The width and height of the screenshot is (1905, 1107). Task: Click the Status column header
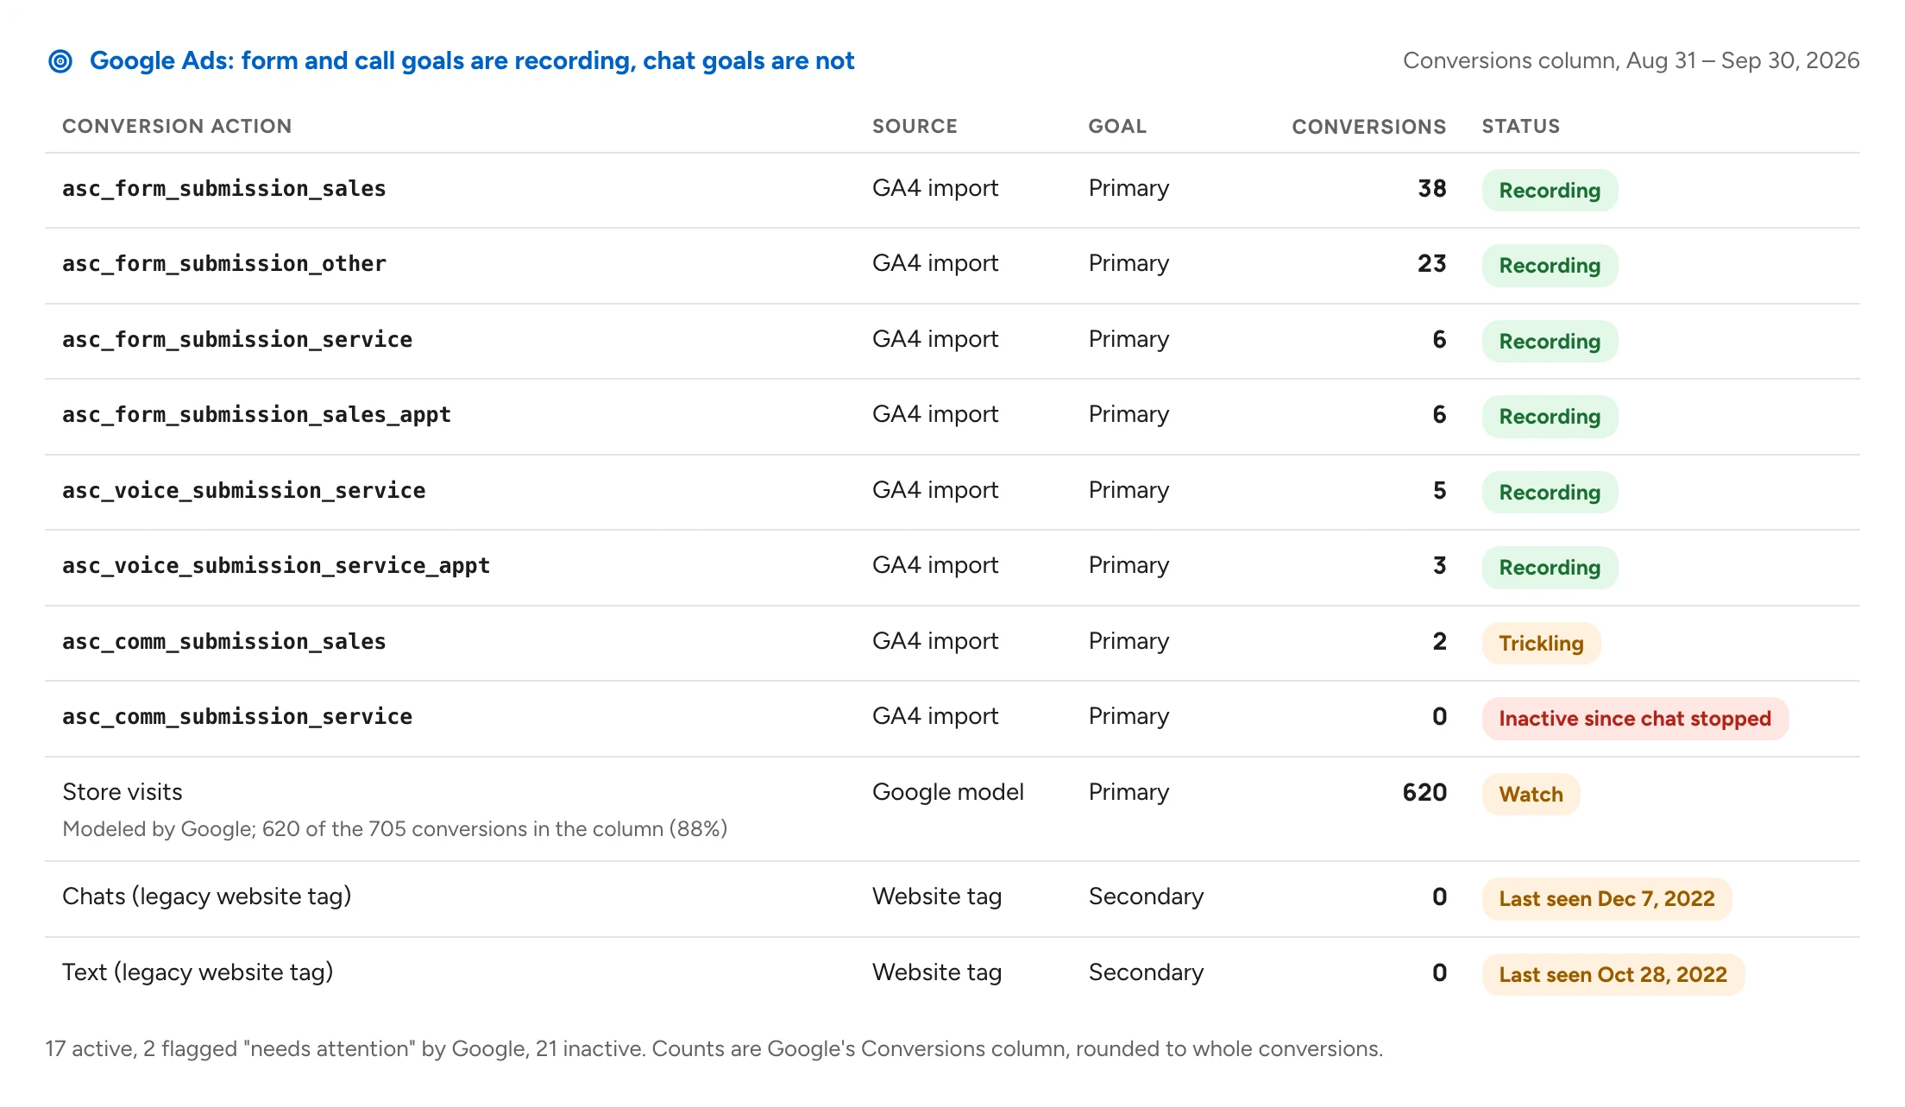coord(1521,126)
